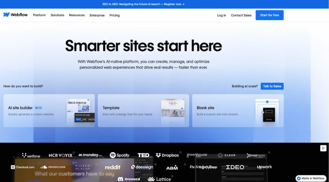Open the Resources menu
The width and height of the screenshot is (329, 182).
[77, 15]
